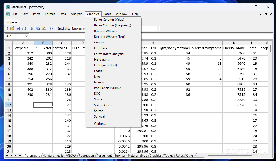Switch to the Softpedia document tab
The image size is (276, 161).
(x=11, y=22)
